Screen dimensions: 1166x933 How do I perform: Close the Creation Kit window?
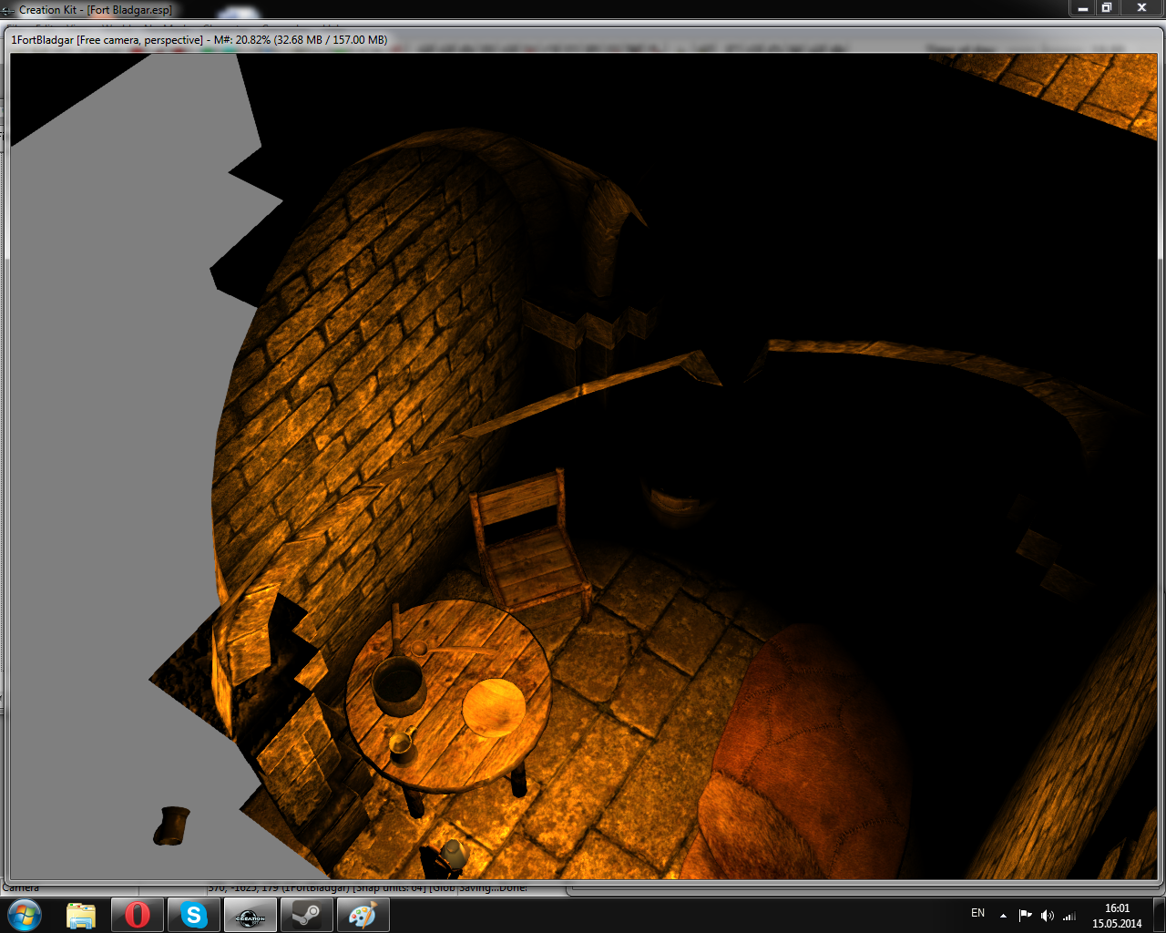(1141, 8)
